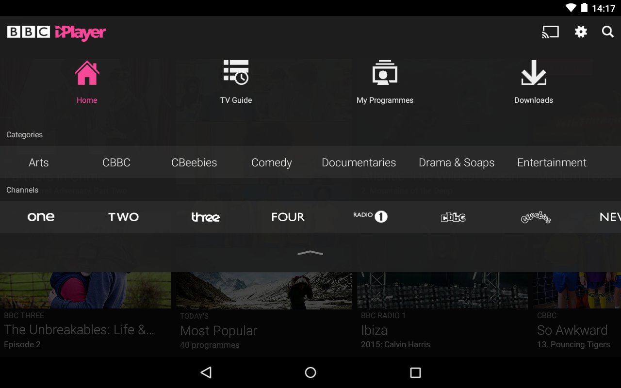621x388 pixels.
Task: Tap the TV Guide label
Action: click(236, 100)
